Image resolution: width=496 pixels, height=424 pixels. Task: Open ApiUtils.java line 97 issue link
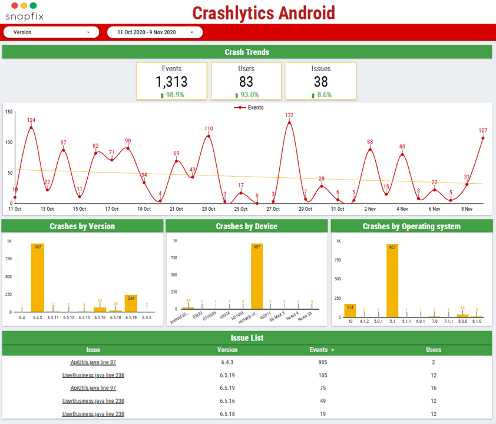click(x=93, y=388)
